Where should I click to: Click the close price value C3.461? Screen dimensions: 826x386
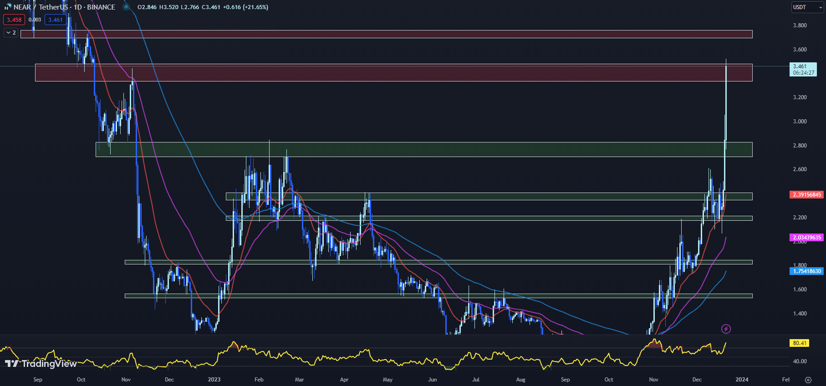tap(211, 7)
